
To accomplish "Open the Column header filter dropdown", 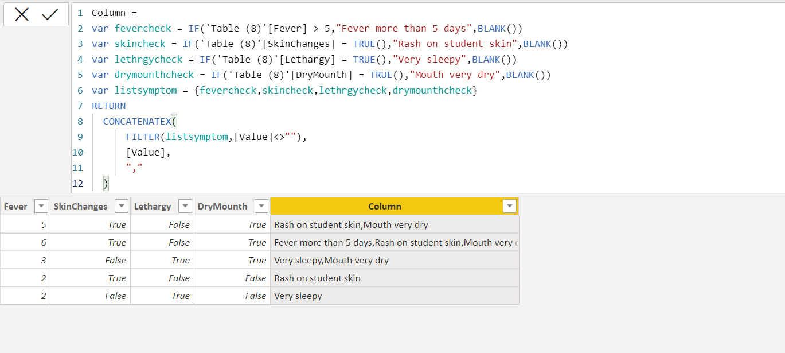I will click(510, 207).
